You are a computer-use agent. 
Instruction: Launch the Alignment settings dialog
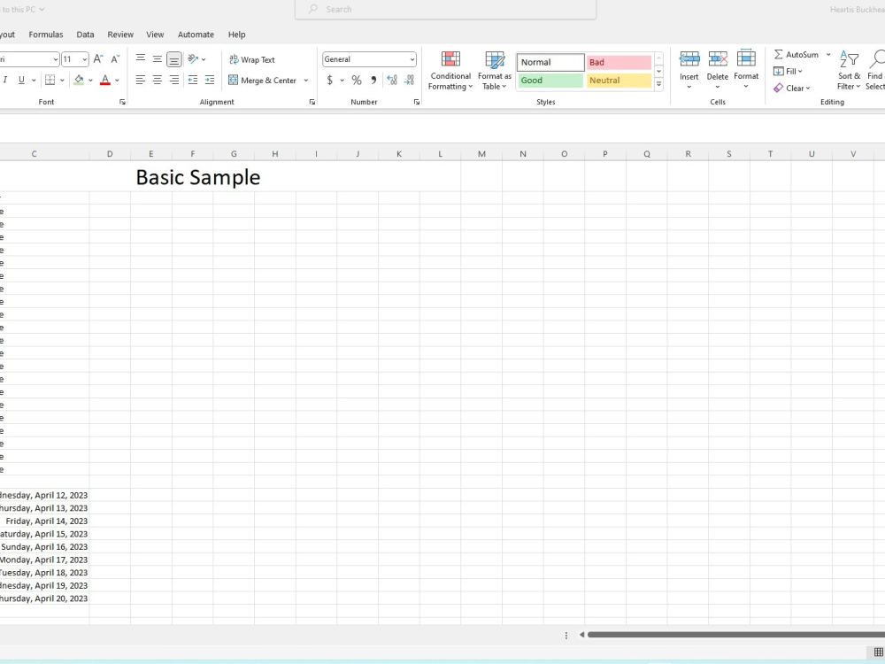[x=312, y=102]
